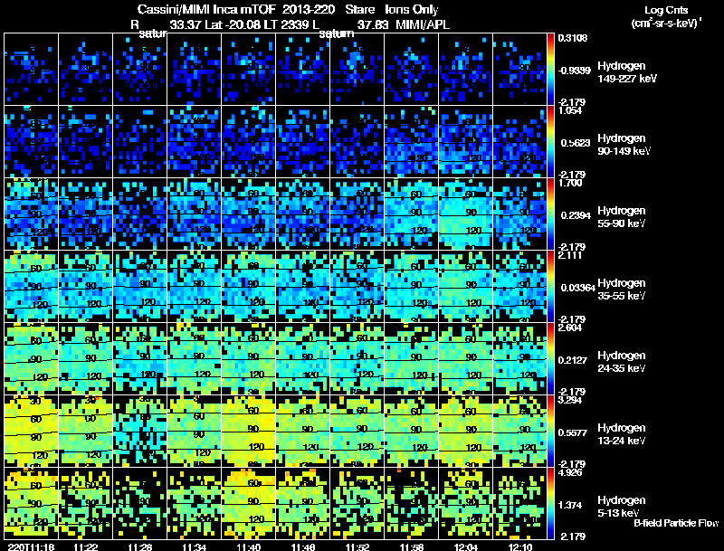Click the 11:22 time axis label

coord(86,546)
